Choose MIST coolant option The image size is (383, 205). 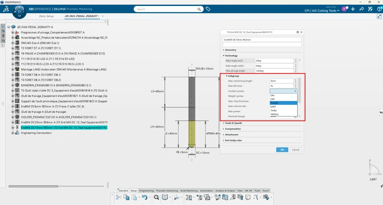pyautogui.click(x=283, y=107)
